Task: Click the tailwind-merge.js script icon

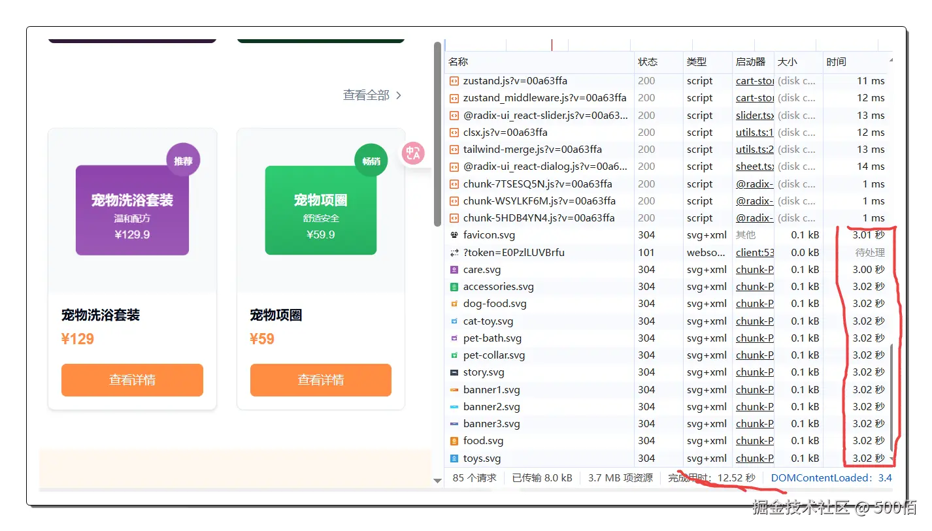Action: (454, 150)
